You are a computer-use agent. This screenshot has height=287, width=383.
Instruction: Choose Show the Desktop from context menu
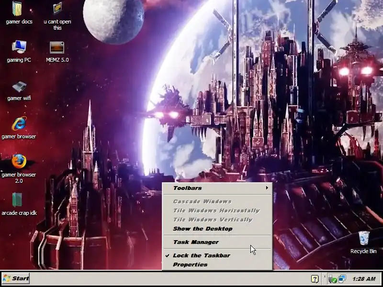pos(217,229)
